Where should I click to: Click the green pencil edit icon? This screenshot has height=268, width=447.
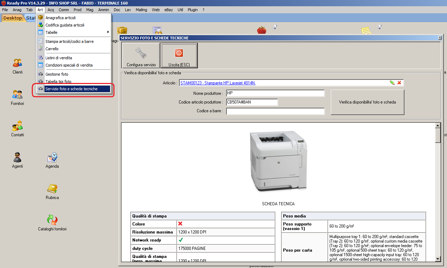392,83
